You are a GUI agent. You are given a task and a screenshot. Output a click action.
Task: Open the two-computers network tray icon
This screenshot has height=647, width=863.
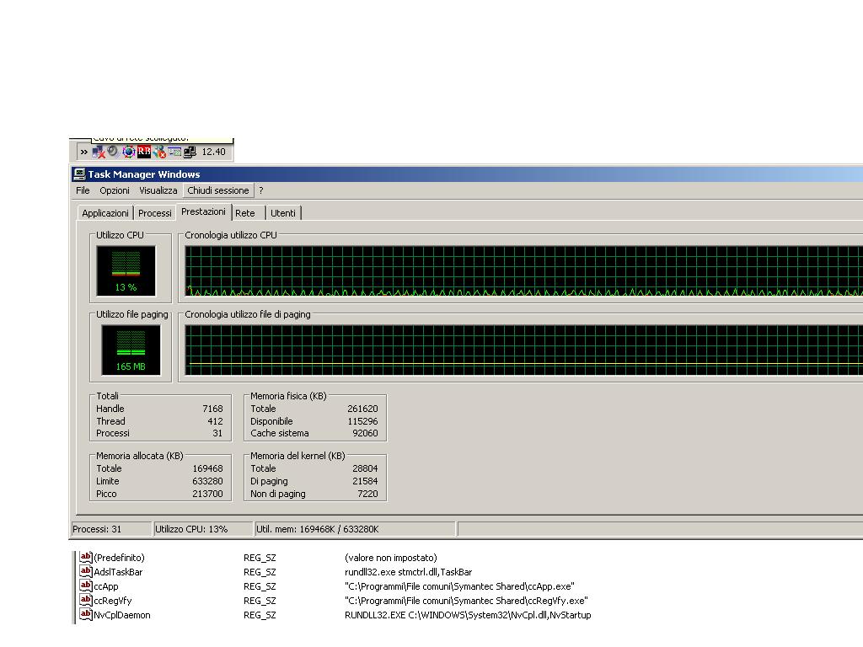click(x=190, y=152)
